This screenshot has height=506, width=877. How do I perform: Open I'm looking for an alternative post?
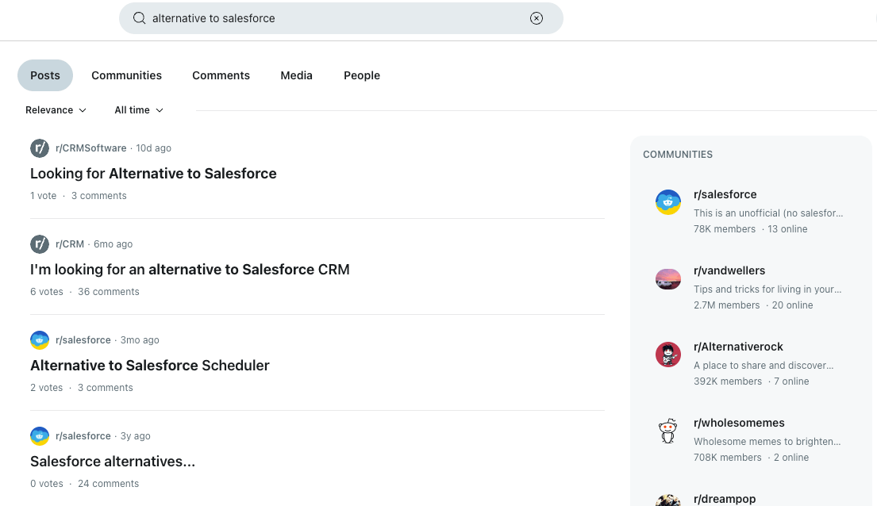190,270
